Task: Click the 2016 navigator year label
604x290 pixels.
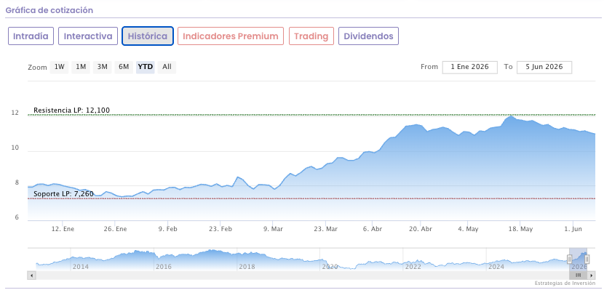Action: (163, 267)
